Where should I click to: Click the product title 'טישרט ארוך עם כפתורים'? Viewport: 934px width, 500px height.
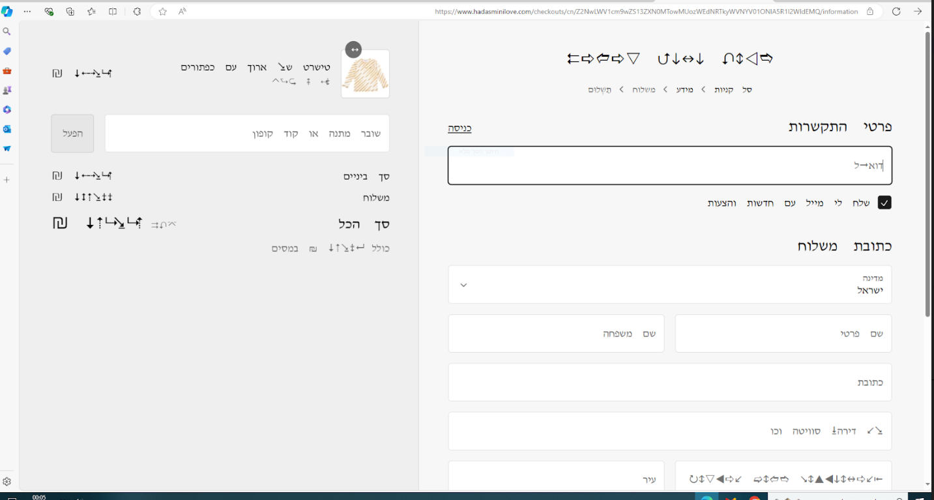[x=255, y=67]
